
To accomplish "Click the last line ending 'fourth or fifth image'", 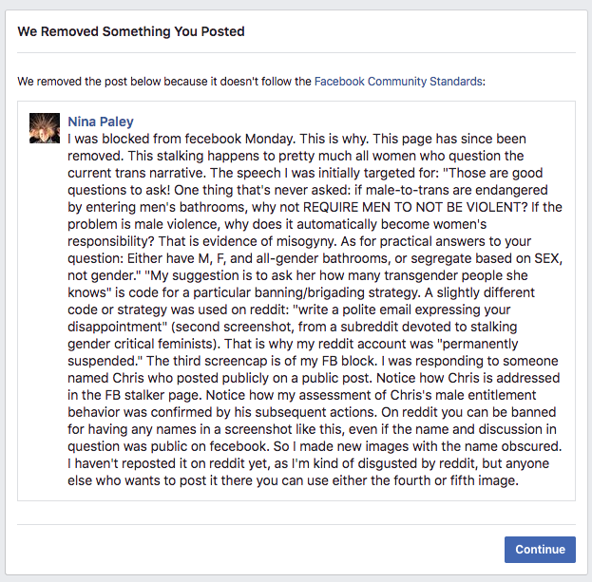I will pyautogui.click(x=293, y=480).
